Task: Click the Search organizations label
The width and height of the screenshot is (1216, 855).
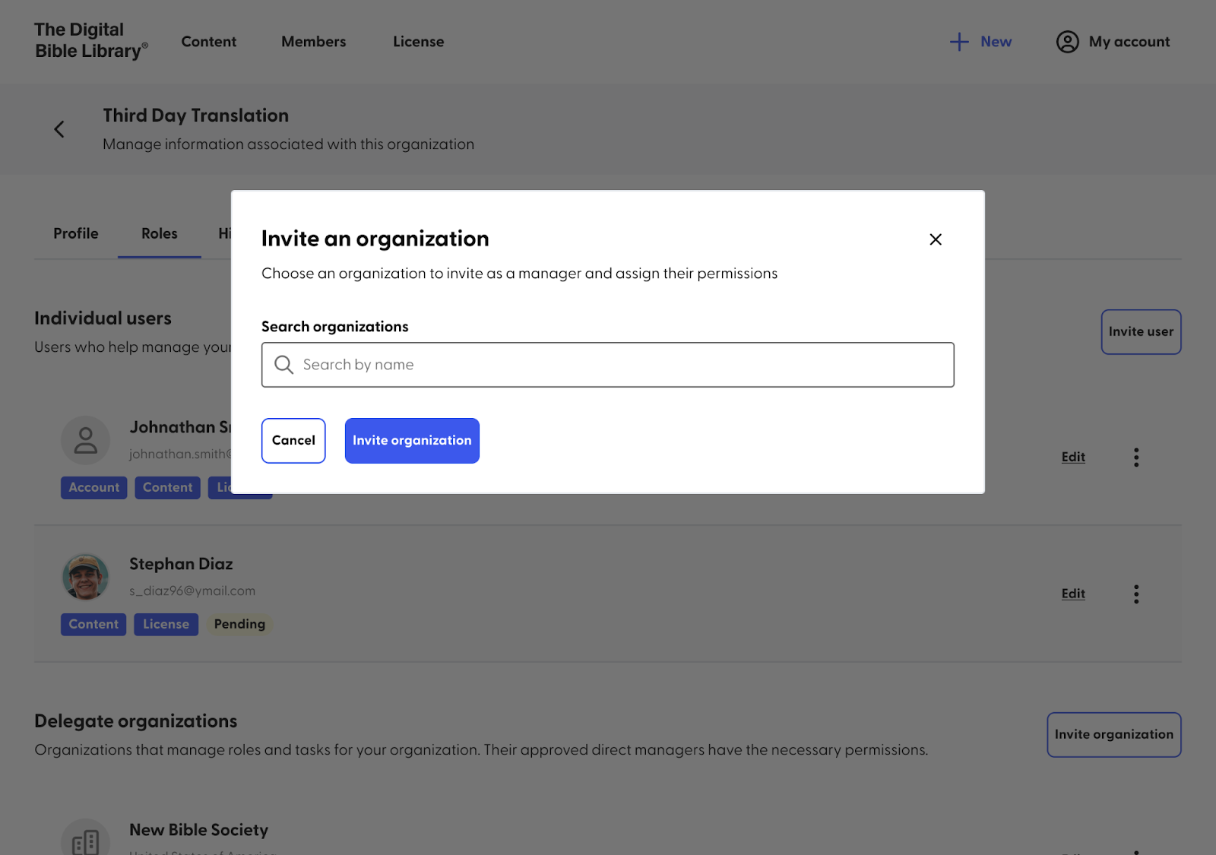Action: (335, 327)
